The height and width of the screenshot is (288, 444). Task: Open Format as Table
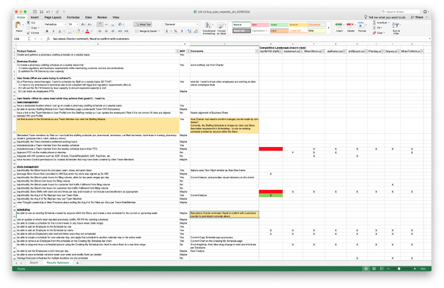click(221, 28)
